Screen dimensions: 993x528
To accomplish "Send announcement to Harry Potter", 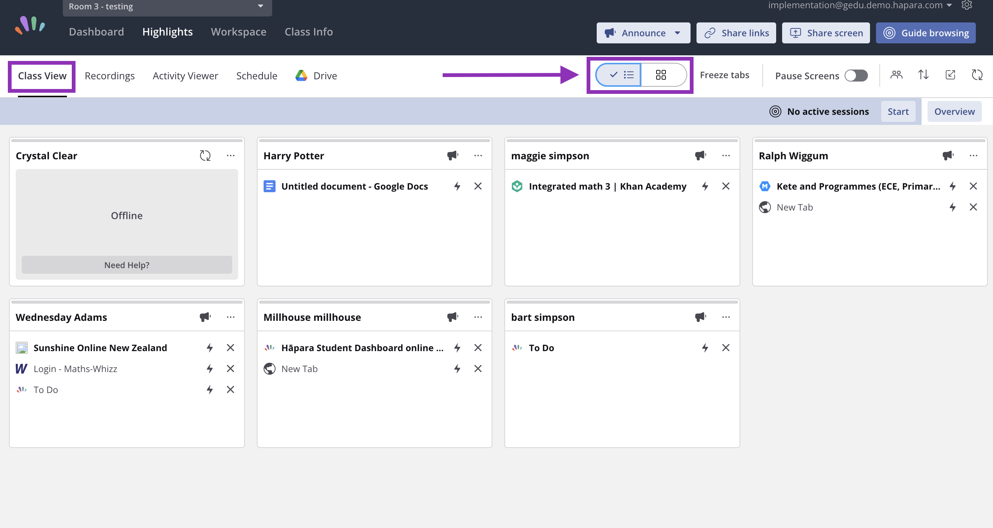I will point(452,156).
